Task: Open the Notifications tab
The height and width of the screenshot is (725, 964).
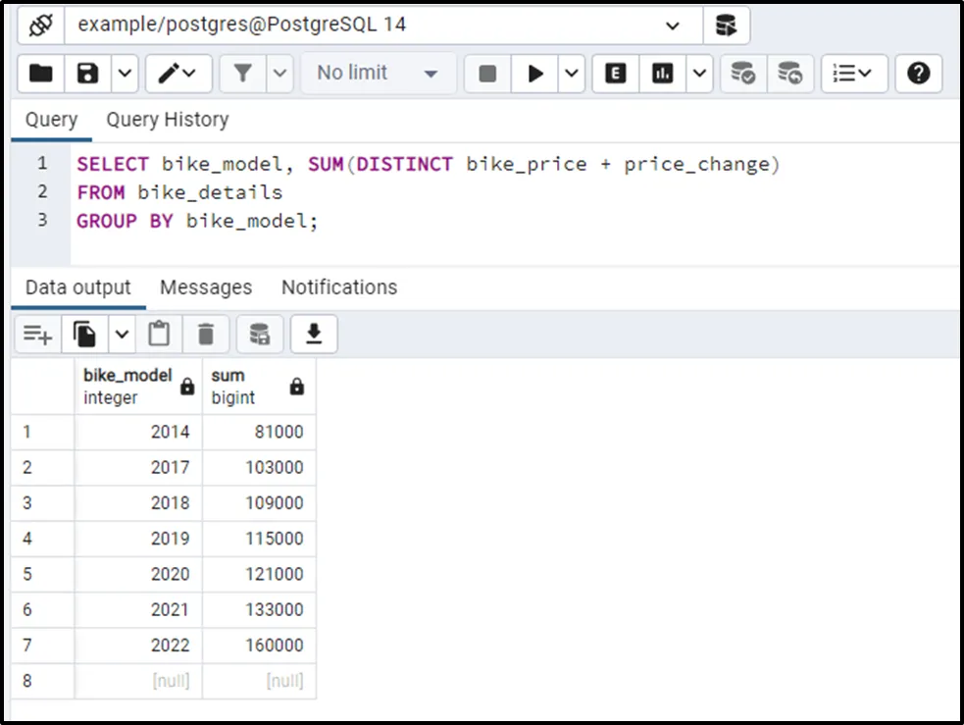Action: [x=338, y=287]
